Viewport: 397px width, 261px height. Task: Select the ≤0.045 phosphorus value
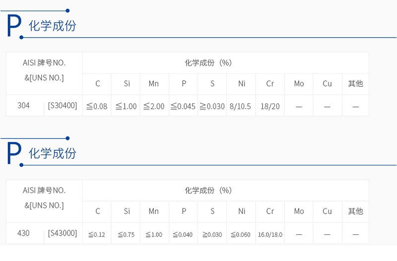coord(183,106)
